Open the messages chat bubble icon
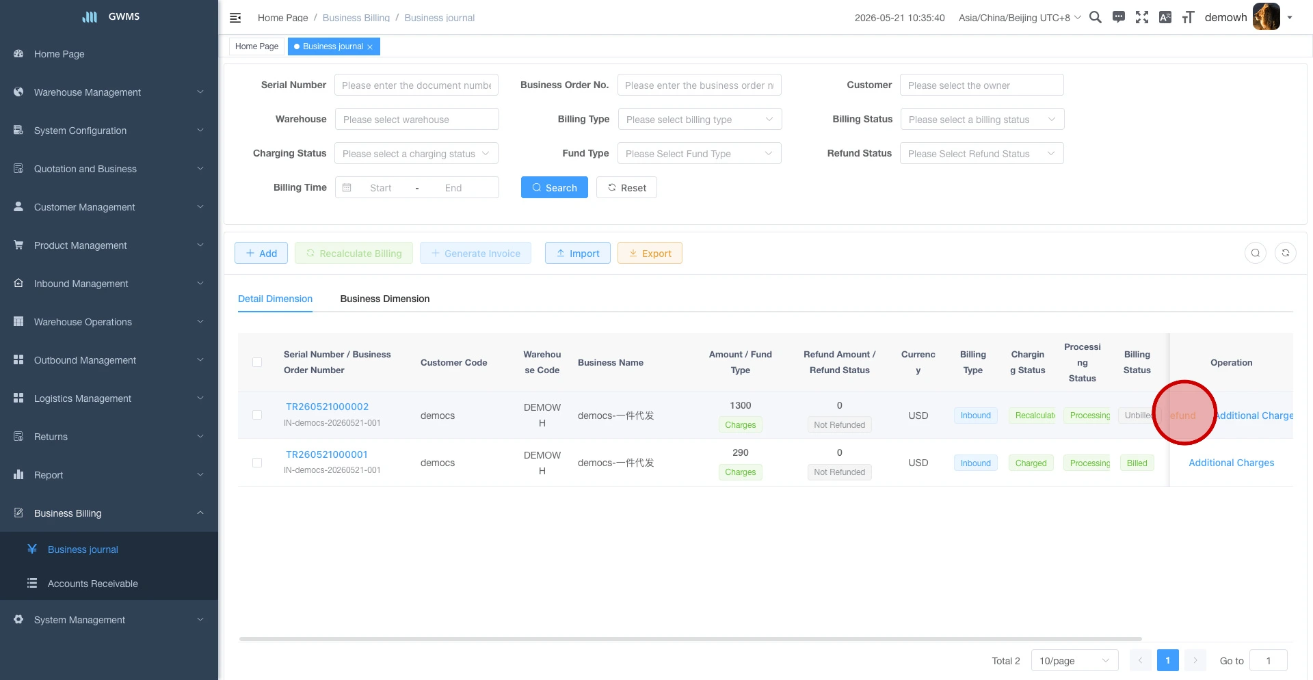1313x680 pixels. click(x=1119, y=17)
